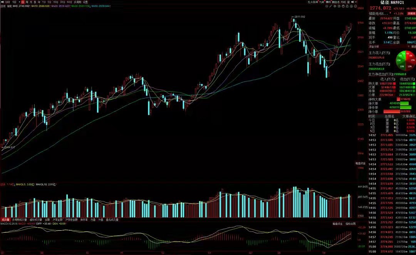Click the MA60 moving average label
This screenshot has width=416, height=255.
[101, 6]
